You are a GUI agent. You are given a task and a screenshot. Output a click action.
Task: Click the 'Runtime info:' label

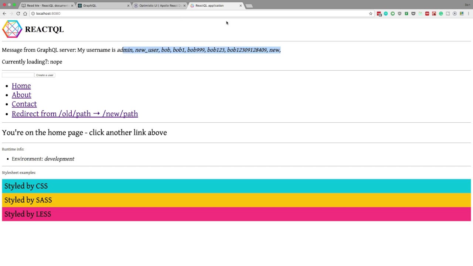[x=13, y=149]
